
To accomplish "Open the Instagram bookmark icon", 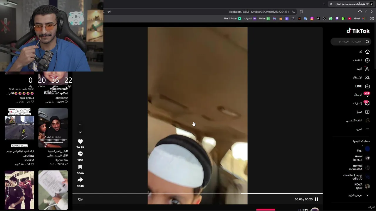I will tap(312, 18).
